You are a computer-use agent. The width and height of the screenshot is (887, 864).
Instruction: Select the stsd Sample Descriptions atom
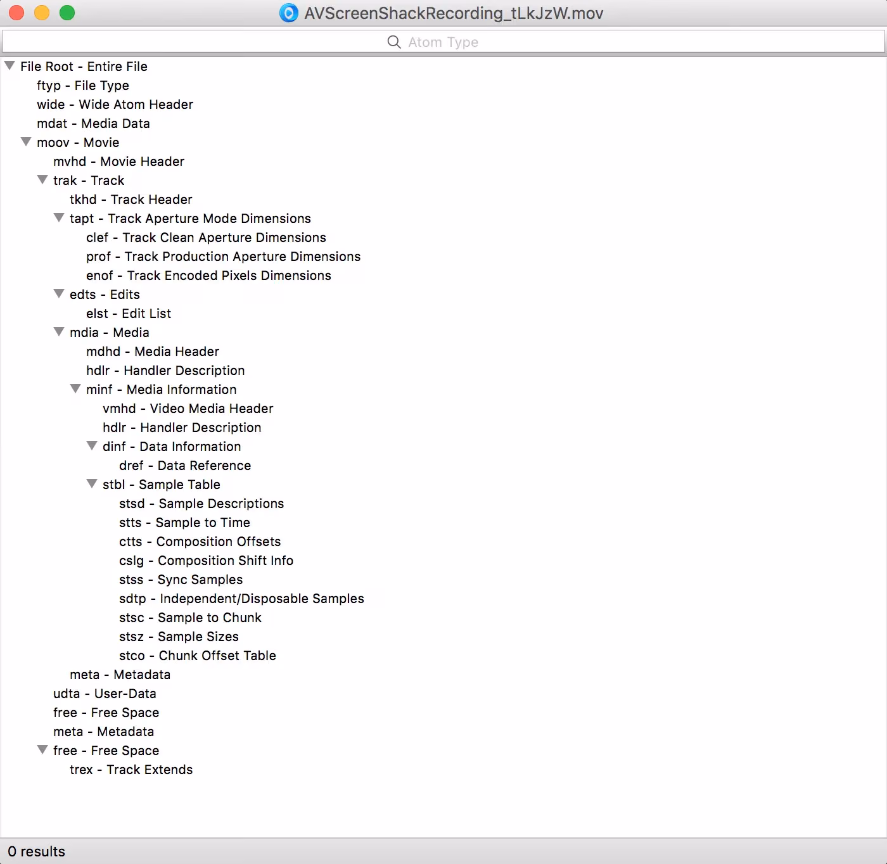coord(201,504)
